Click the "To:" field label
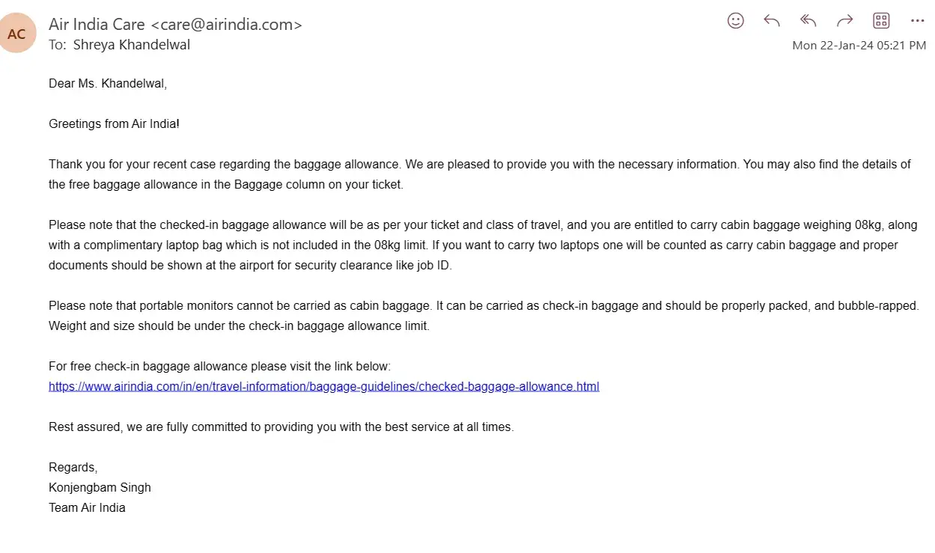The image size is (935, 553). [x=58, y=45]
